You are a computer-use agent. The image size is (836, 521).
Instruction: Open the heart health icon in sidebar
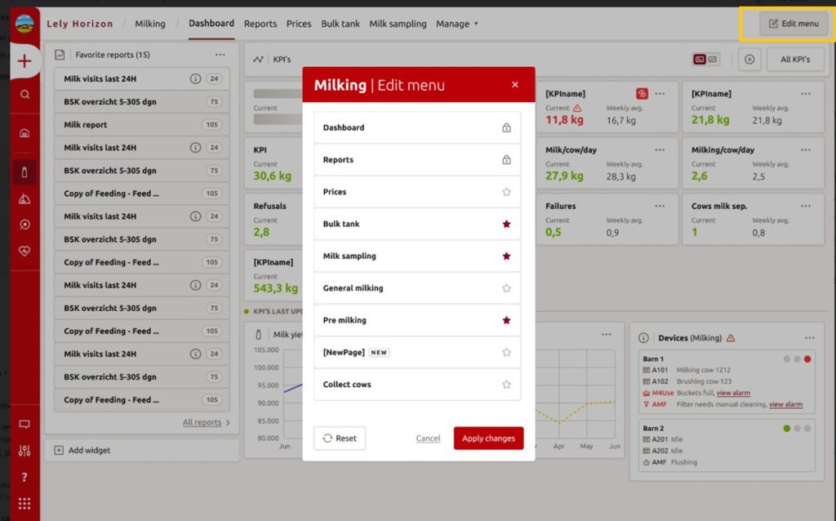[24, 251]
